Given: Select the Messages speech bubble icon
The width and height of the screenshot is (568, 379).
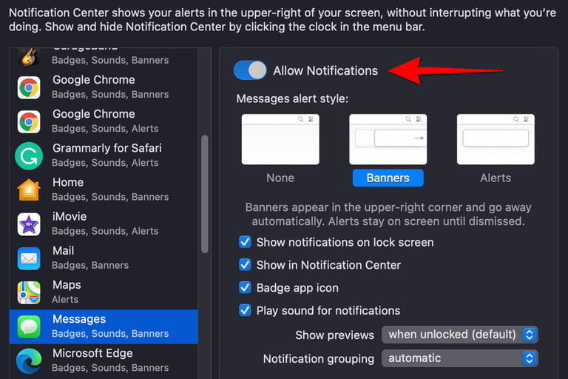Looking at the screenshot, I should [29, 326].
